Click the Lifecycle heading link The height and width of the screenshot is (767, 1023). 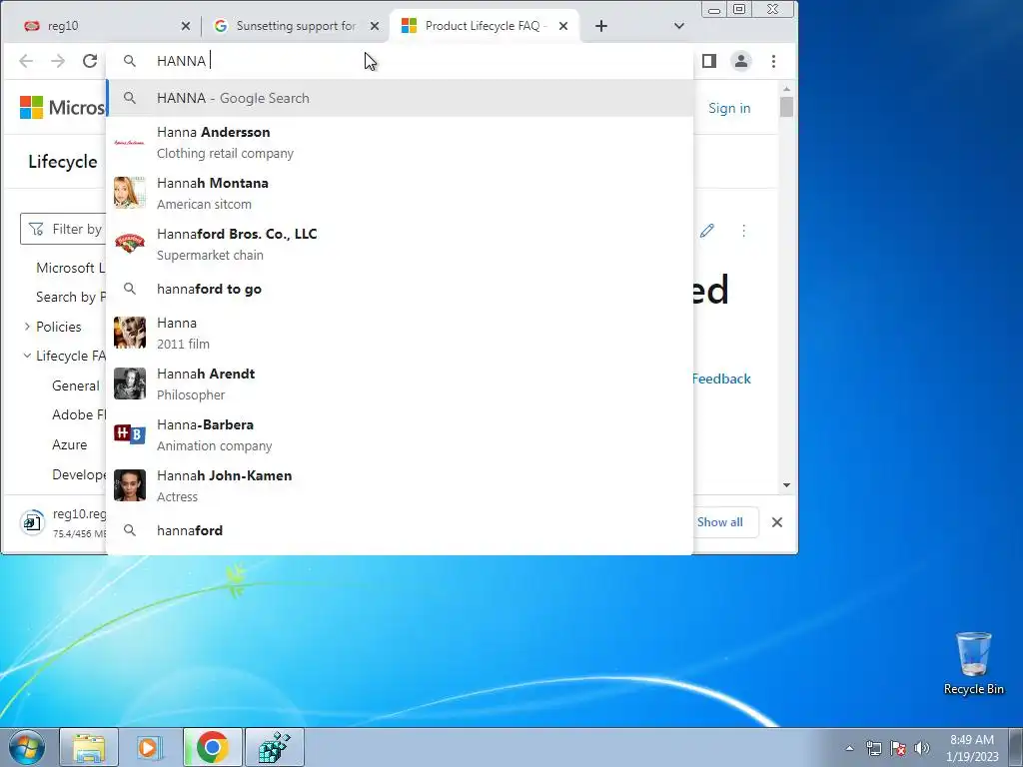63,162
